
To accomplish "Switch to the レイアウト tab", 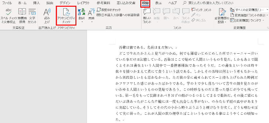I will pyautogui.click(x=83, y=3).
